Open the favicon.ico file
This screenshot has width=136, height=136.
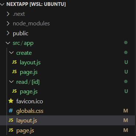(x=30, y=101)
